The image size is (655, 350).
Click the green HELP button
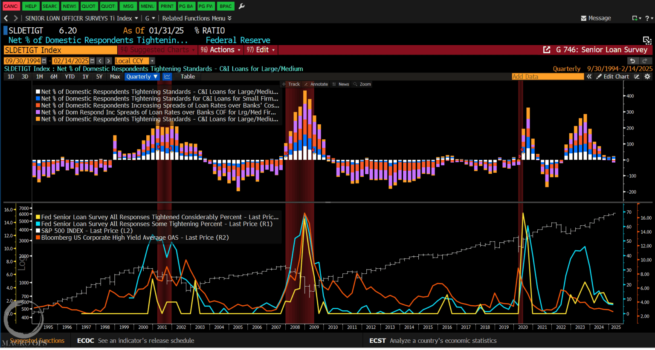pyautogui.click(x=30, y=6)
